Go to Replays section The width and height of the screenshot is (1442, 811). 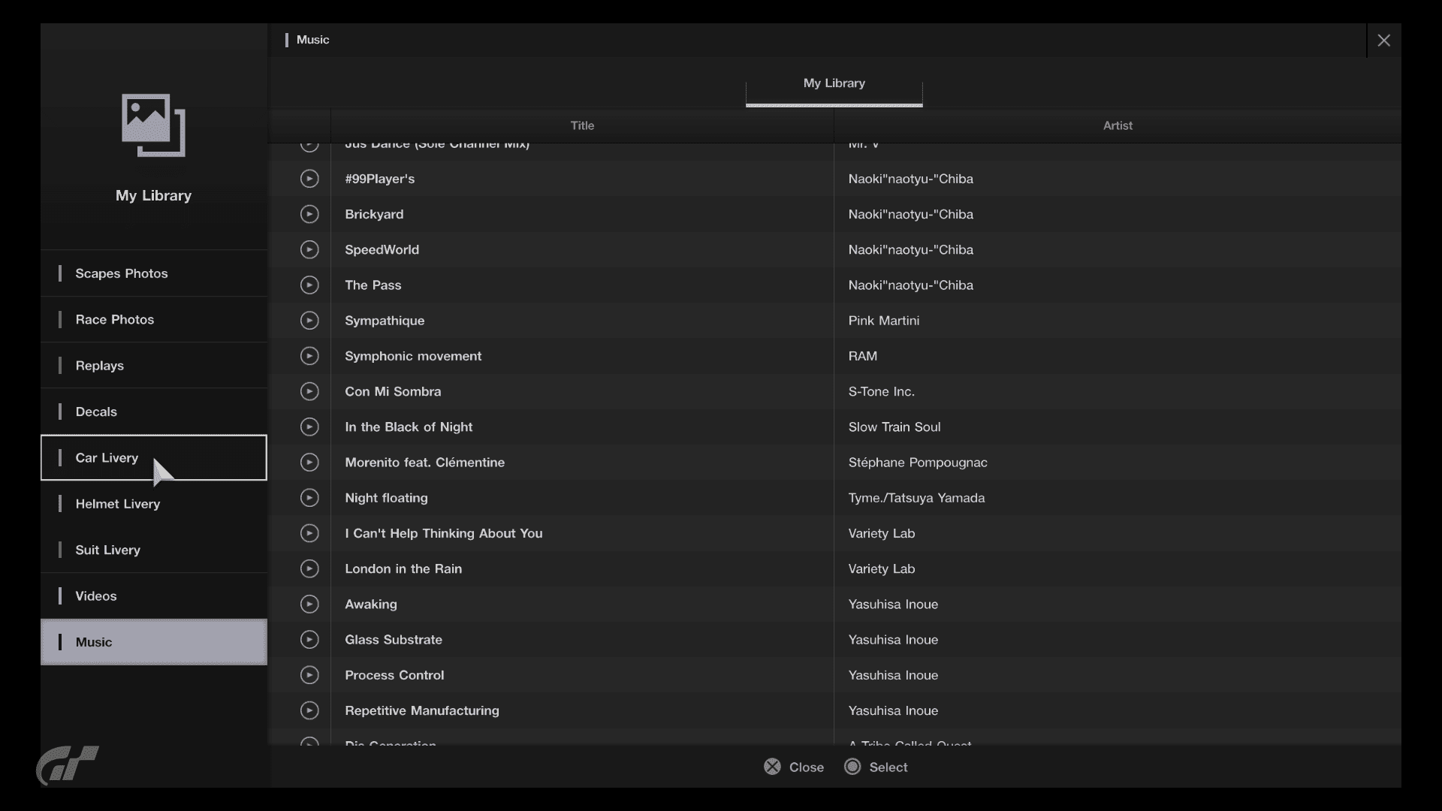point(154,366)
